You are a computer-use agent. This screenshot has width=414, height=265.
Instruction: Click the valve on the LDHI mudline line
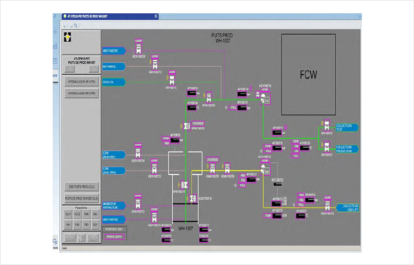pos(138,152)
